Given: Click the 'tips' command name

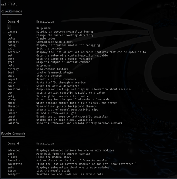Looking at the screenshot, I should tap(11, 110).
